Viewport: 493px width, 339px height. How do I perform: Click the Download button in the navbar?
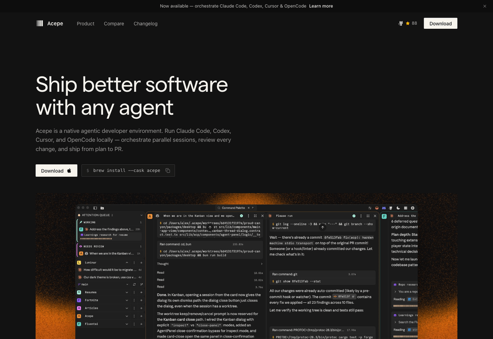tap(440, 23)
